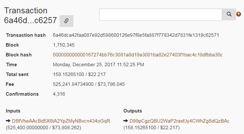
Task: Click the Transaction 6a46d...c6257 heading
Action: pyautogui.click(x=30, y=16)
